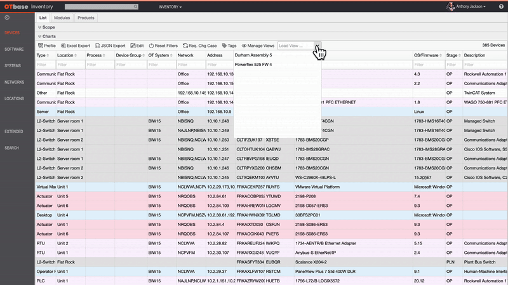
Task: Toggle the Load View dropdown arrow
Action: pos(318,46)
